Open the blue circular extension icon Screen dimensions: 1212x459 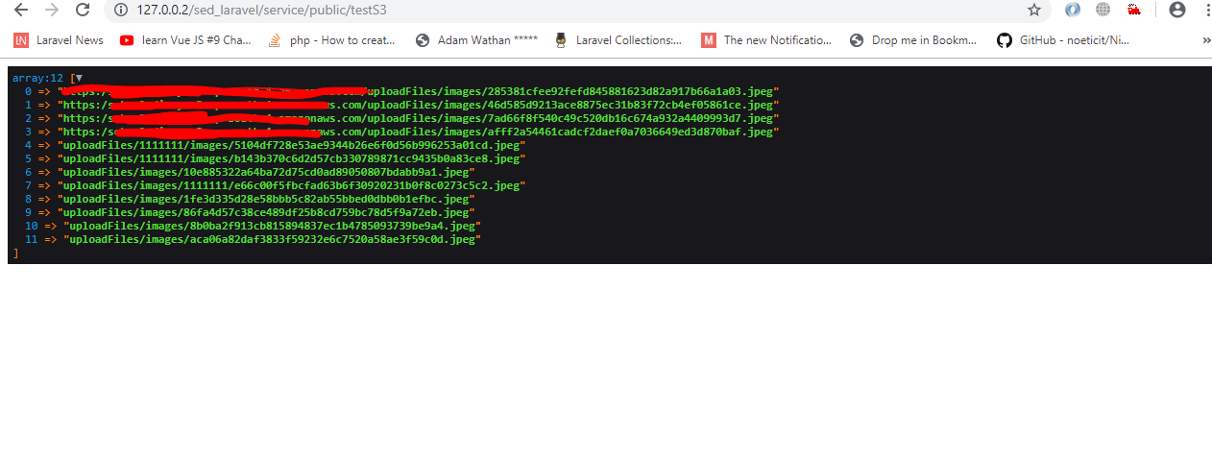[x=1073, y=10]
